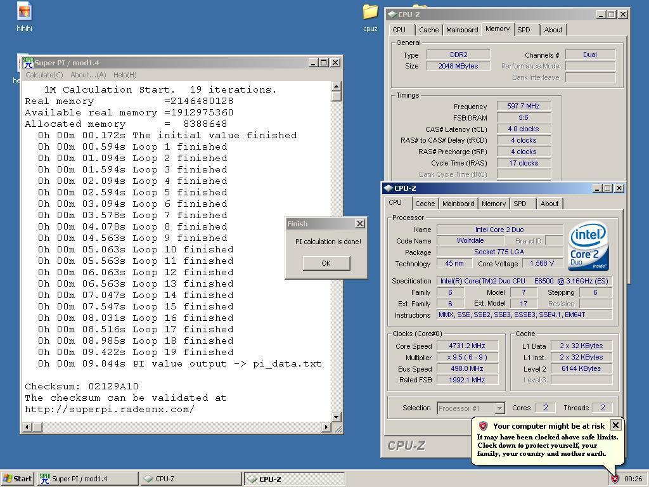
Task: Close the 'computer might be at risk' balloon
Action: [615, 425]
